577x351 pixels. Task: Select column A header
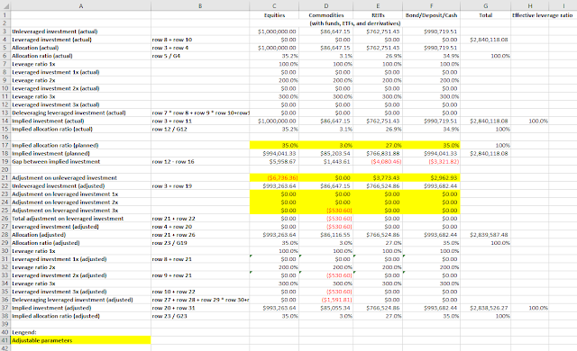(80, 6)
